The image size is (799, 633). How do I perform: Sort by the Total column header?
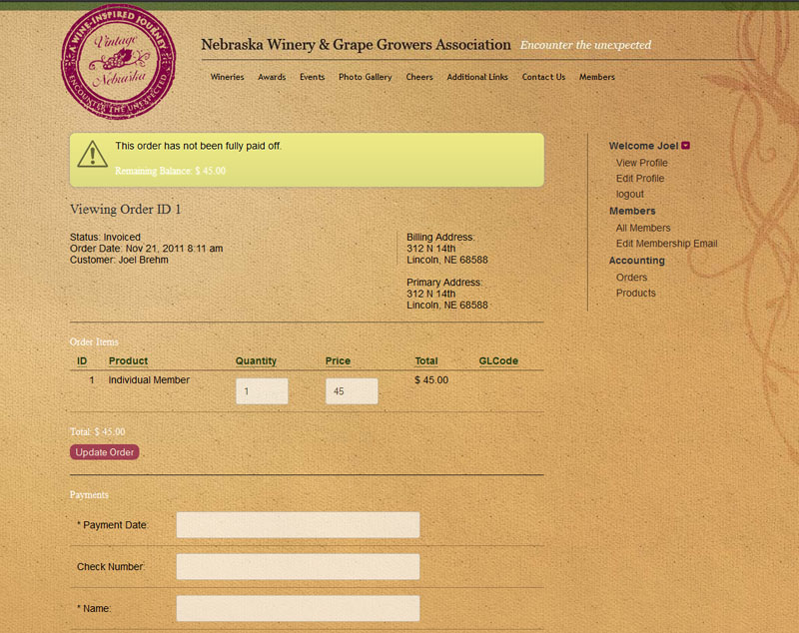[426, 361]
